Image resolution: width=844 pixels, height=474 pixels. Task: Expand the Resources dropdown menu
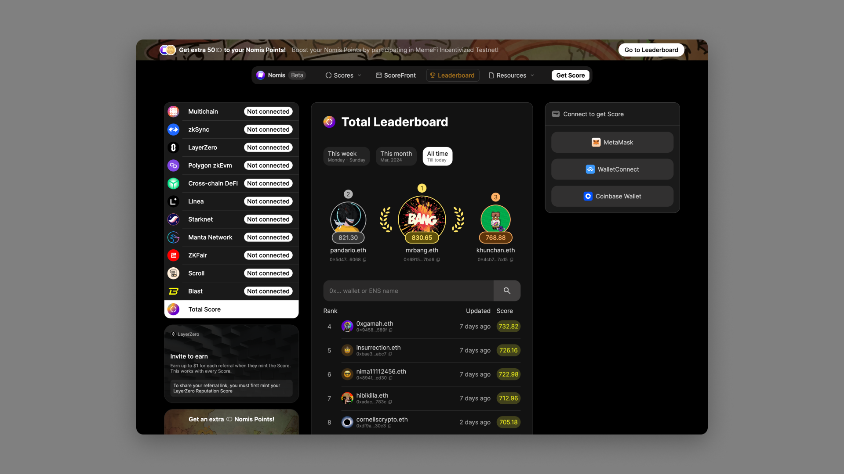(x=513, y=75)
